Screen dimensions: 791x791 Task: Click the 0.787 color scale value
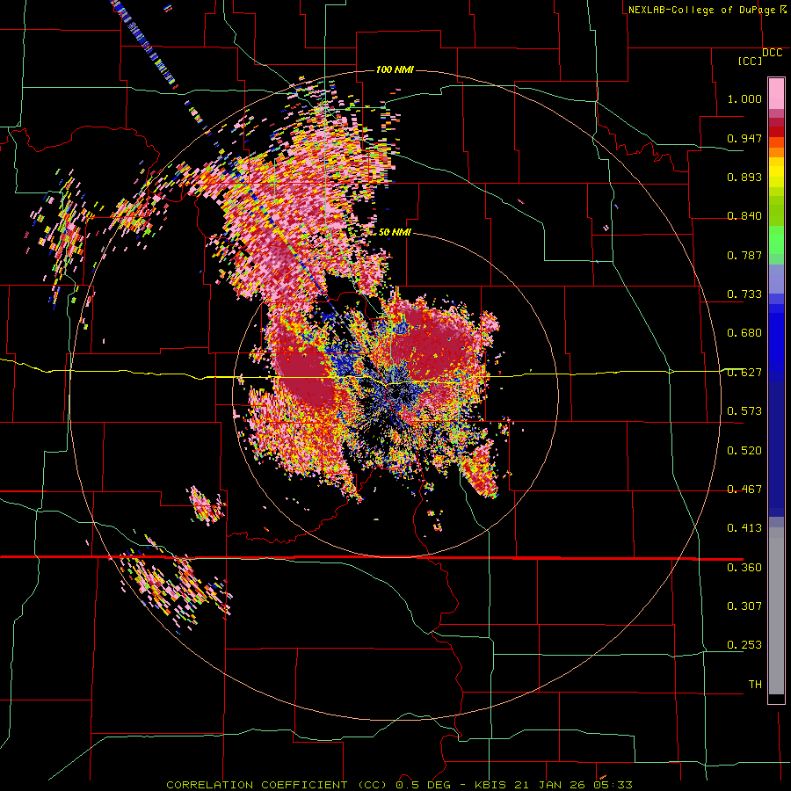[x=744, y=255]
